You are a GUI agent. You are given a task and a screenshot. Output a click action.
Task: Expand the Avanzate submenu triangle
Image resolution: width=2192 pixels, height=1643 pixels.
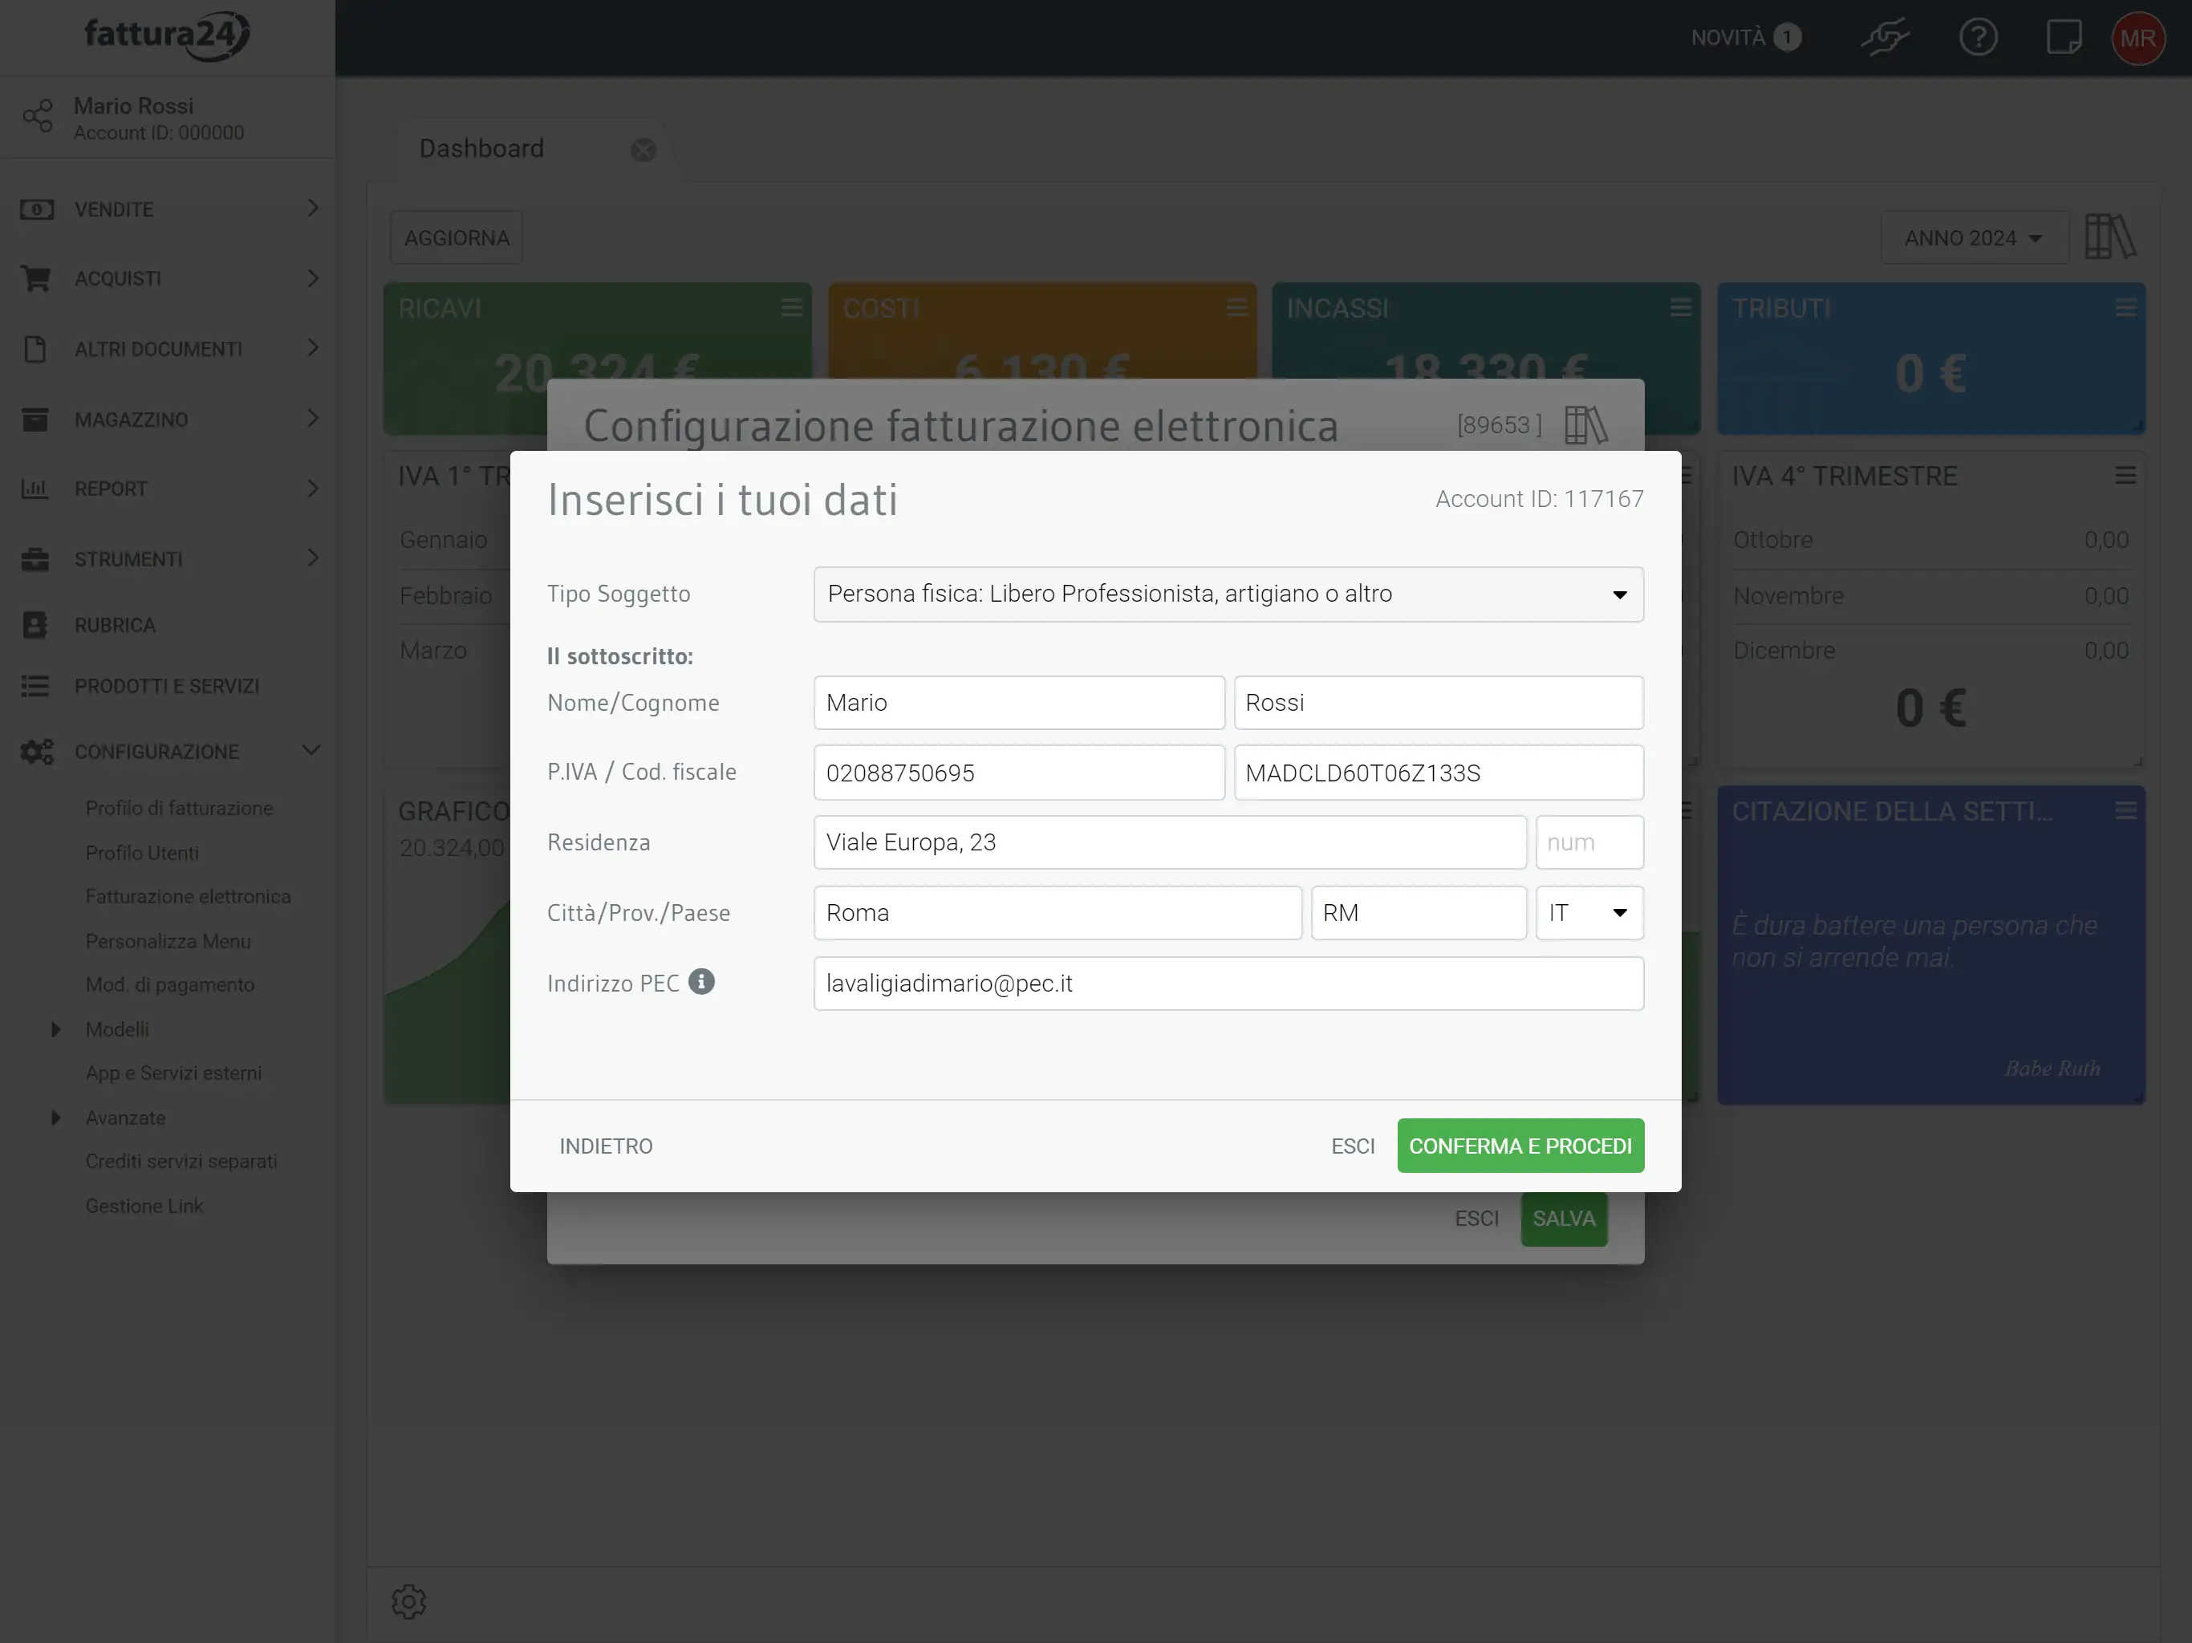click(55, 1117)
